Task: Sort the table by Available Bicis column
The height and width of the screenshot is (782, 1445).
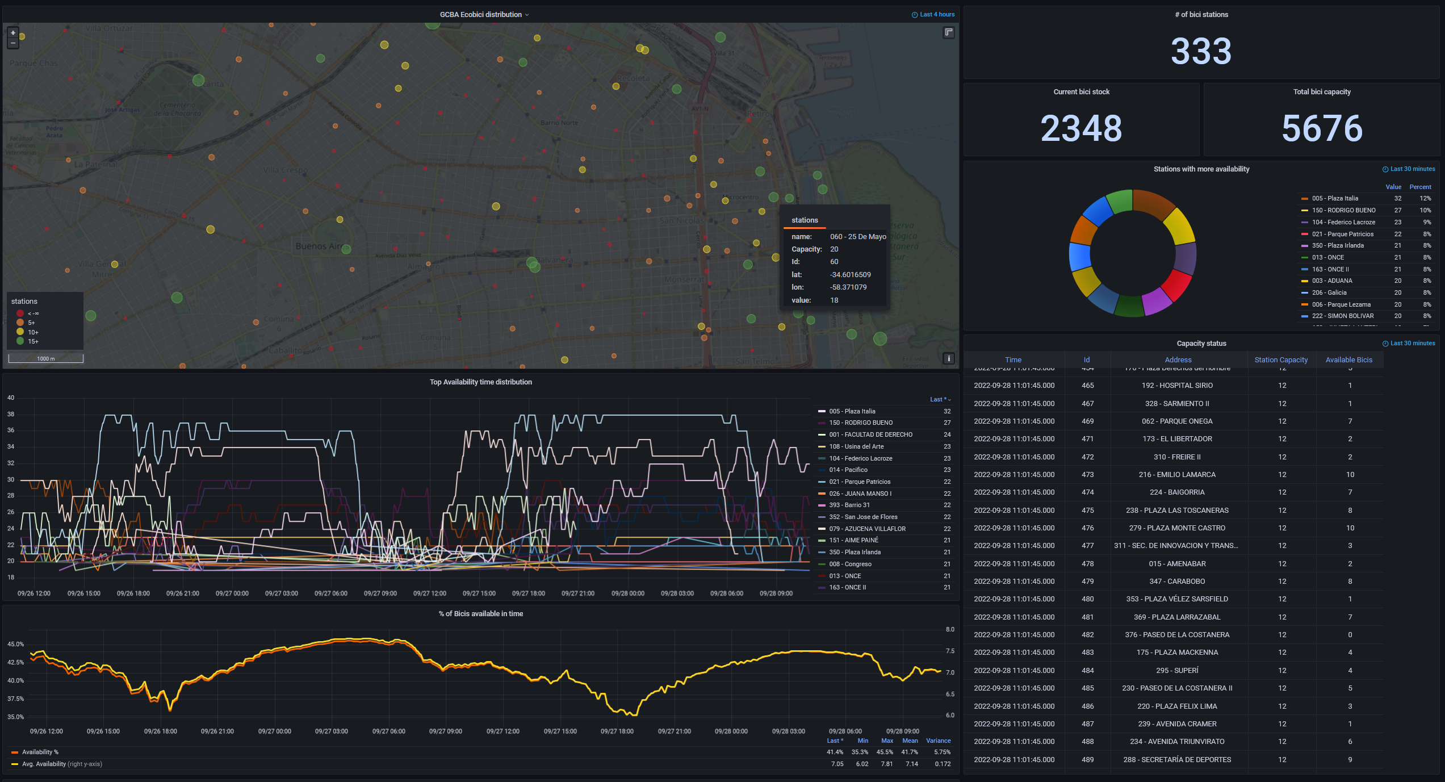Action: coord(1348,360)
